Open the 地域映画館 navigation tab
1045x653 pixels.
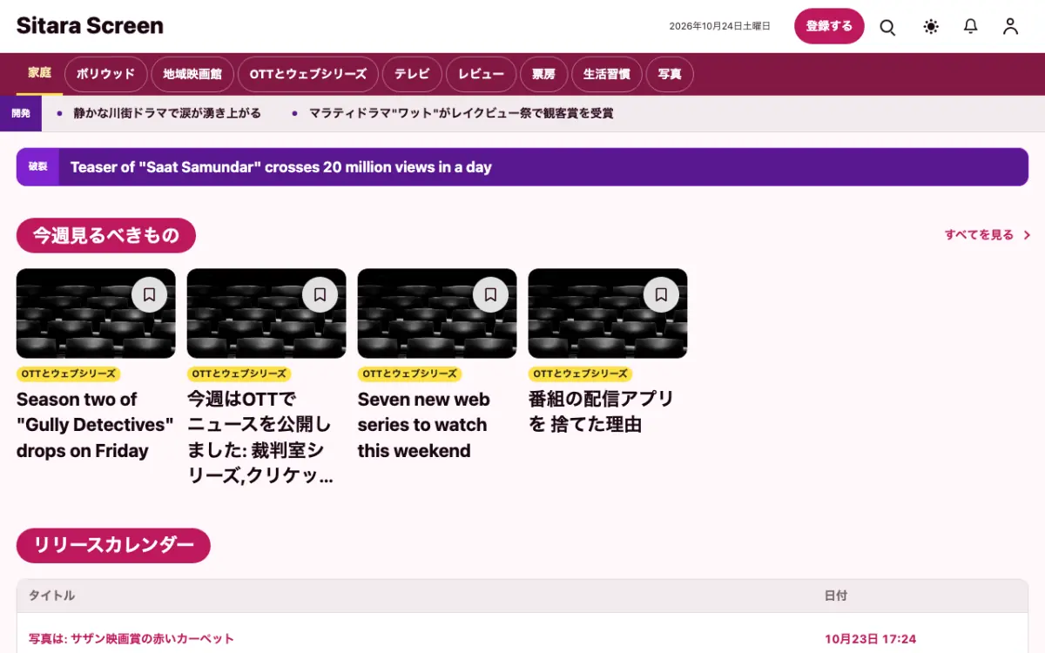[192, 74]
